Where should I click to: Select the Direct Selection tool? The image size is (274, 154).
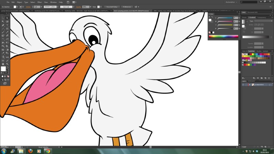pyautogui.click(x=7, y=17)
